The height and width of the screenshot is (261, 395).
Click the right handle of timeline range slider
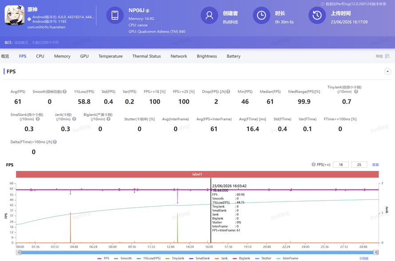click(376, 252)
